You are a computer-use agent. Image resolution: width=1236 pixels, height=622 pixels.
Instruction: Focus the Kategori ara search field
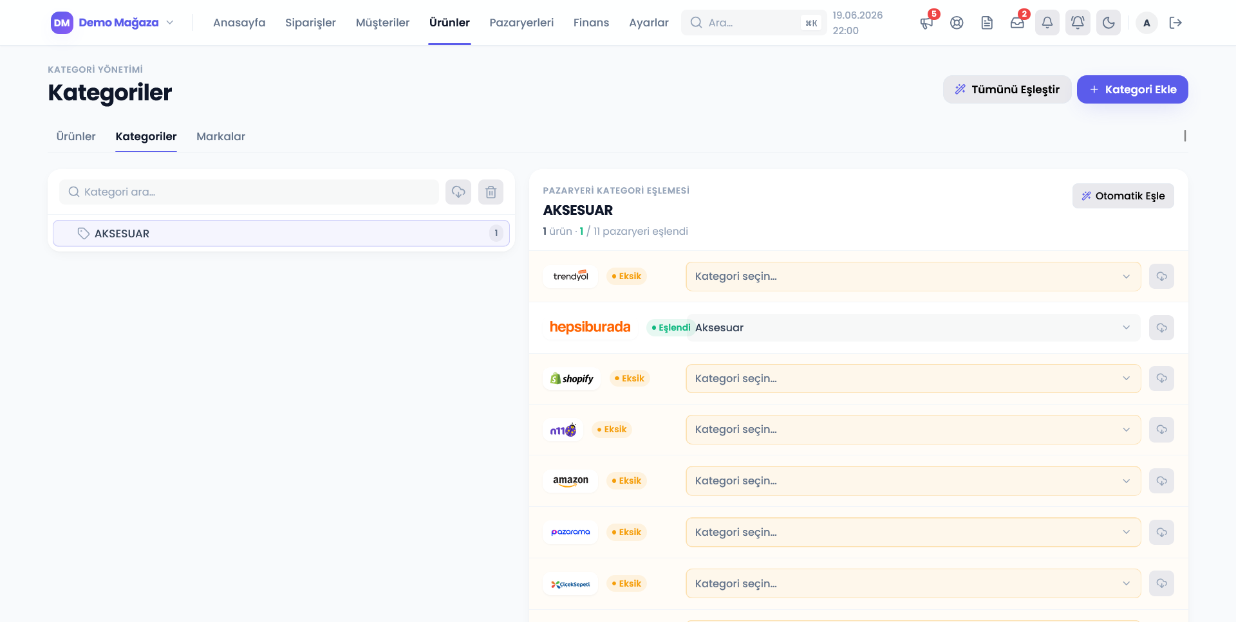point(249,192)
